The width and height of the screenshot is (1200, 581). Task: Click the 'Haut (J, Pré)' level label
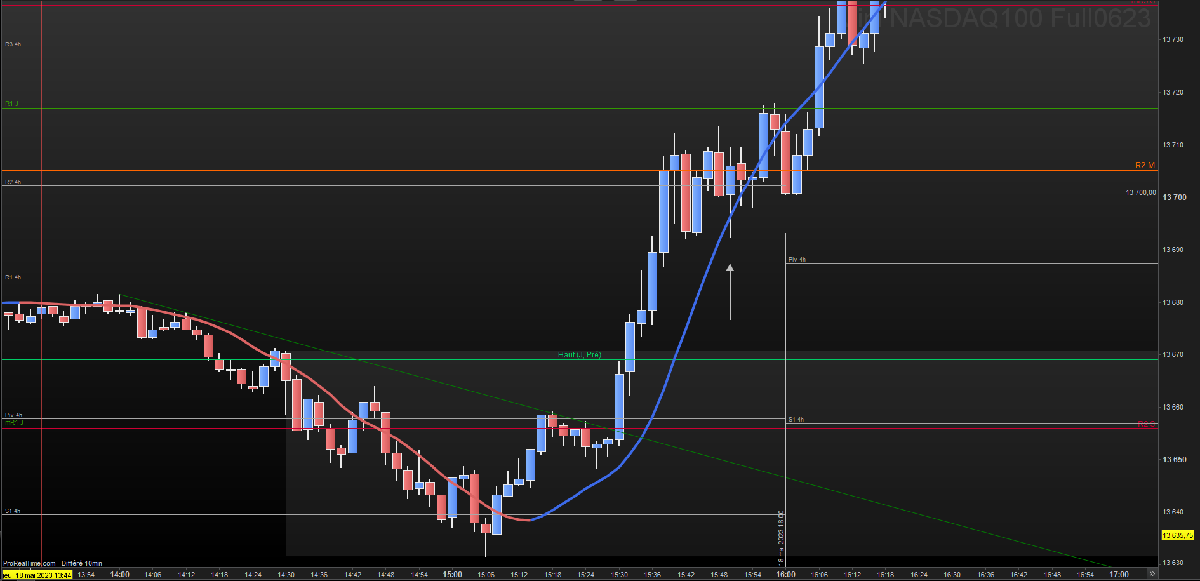click(x=580, y=355)
